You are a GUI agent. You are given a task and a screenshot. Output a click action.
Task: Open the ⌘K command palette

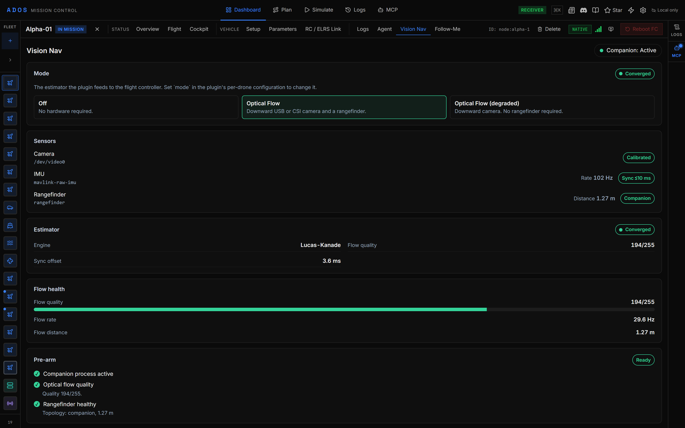(x=557, y=10)
